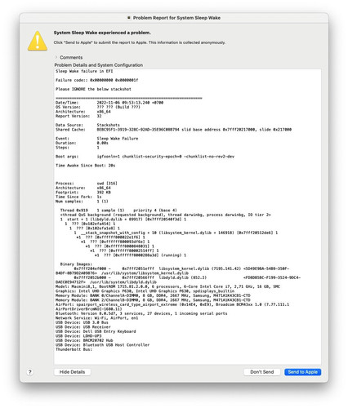Click the Graphics Intel UHD line
This screenshot has width=348, height=408.
pos(145,291)
